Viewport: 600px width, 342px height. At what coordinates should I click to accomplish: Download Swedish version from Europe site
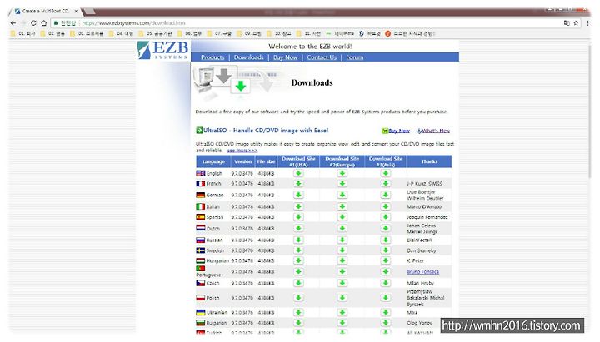pos(342,250)
